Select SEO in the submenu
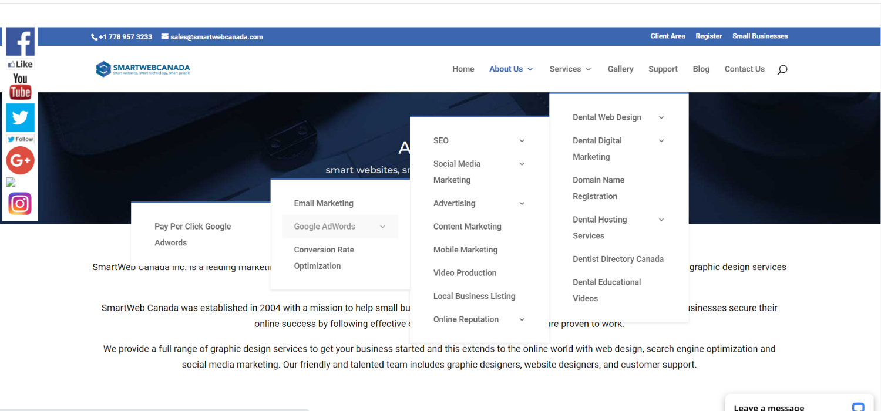Image resolution: width=881 pixels, height=411 pixels. (x=441, y=141)
